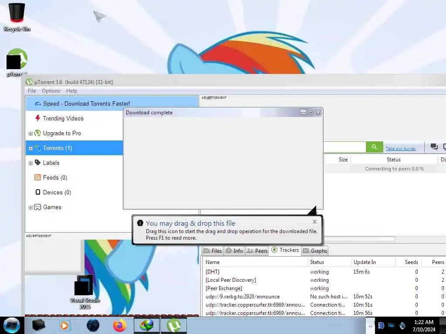Image resolution: width=446 pixels, height=334 pixels.
Task: Close the Download complete dialog
Action: pyautogui.click(x=318, y=113)
